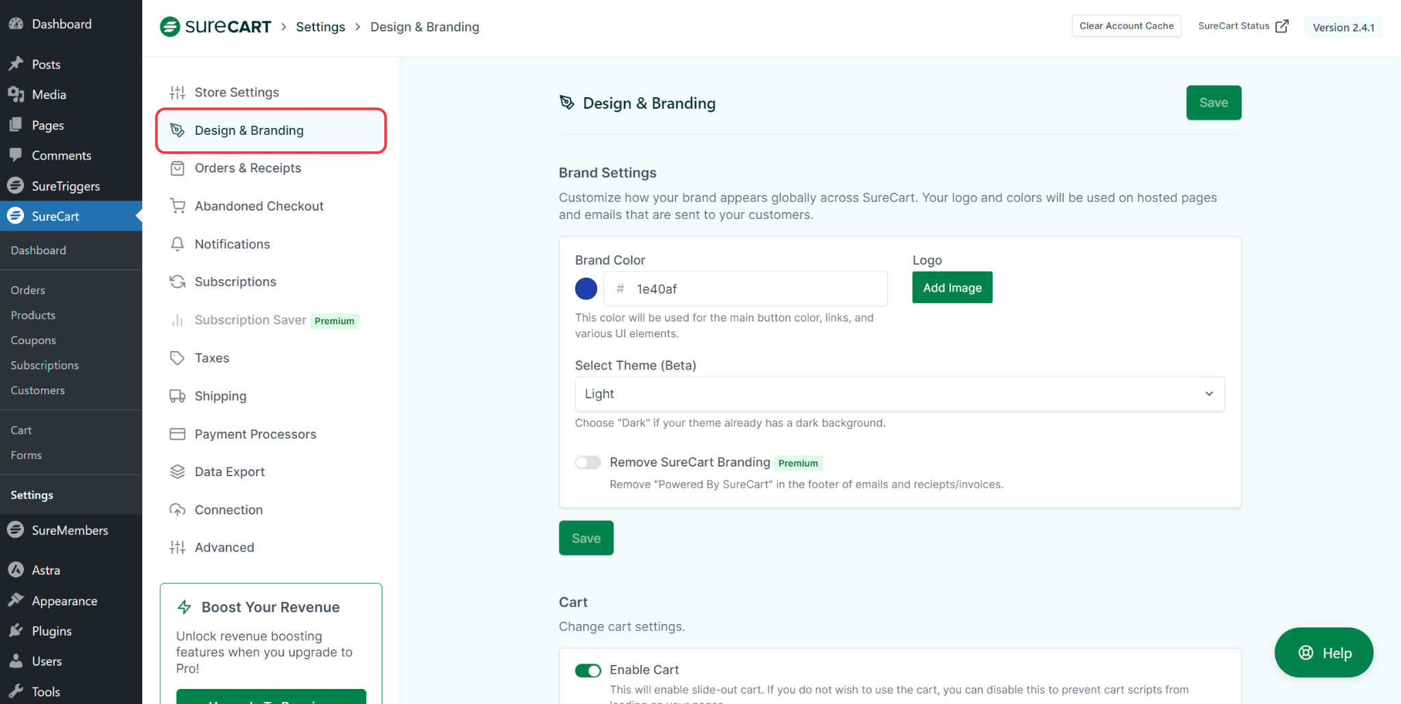Click the Media icon in sidebar
Image resolution: width=1401 pixels, height=704 pixels.
click(x=16, y=94)
